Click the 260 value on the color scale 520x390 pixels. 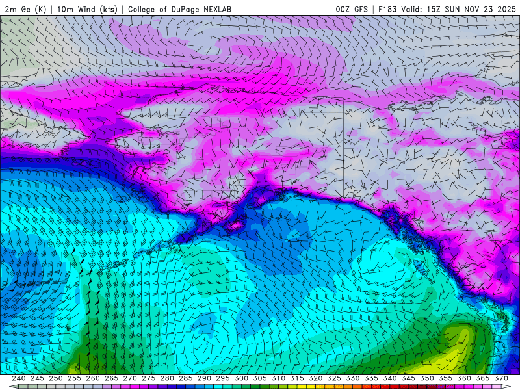93,378
